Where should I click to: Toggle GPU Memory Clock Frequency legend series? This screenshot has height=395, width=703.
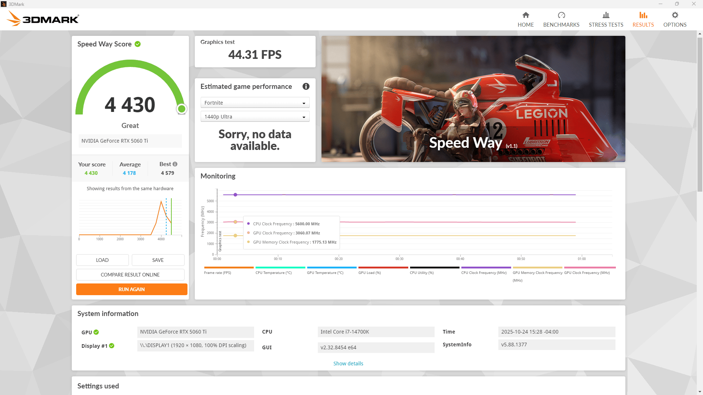(538, 275)
